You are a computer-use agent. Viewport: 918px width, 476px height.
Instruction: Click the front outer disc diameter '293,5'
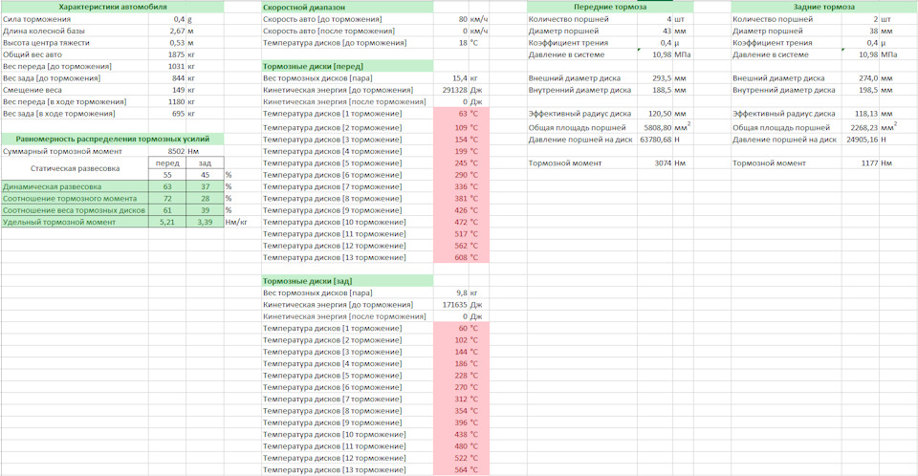click(655, 77)
